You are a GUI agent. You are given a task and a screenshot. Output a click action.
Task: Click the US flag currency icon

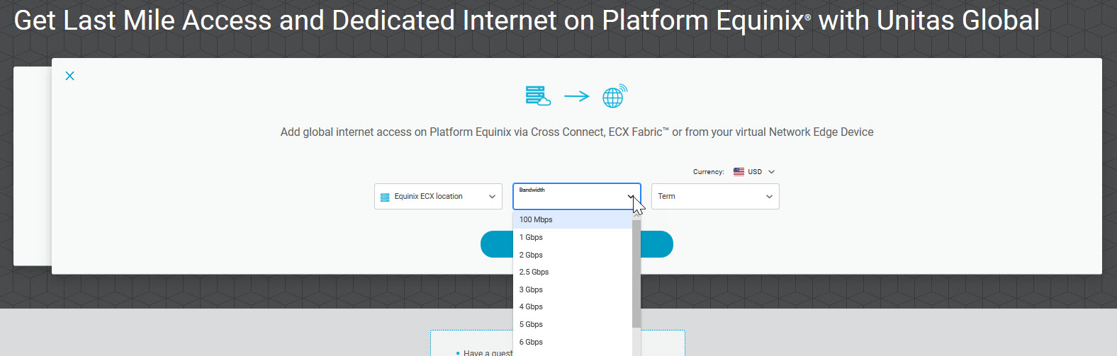pyautogui.click(x=739, y=172)
